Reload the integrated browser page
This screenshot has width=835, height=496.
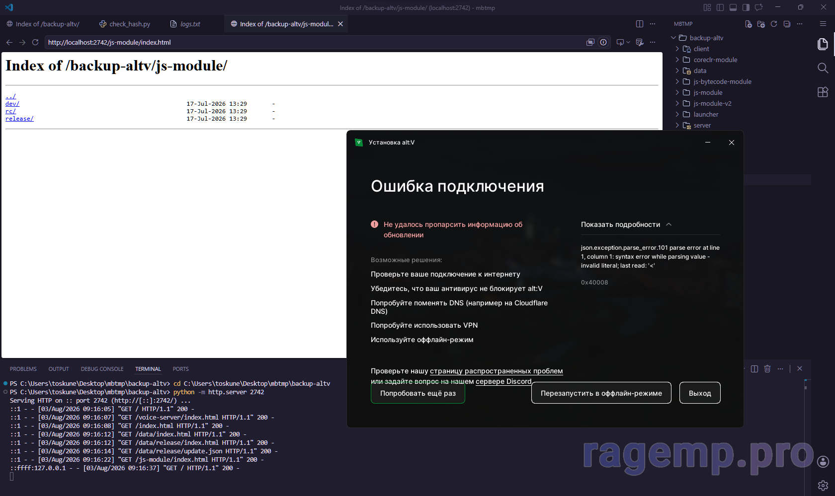35,42
